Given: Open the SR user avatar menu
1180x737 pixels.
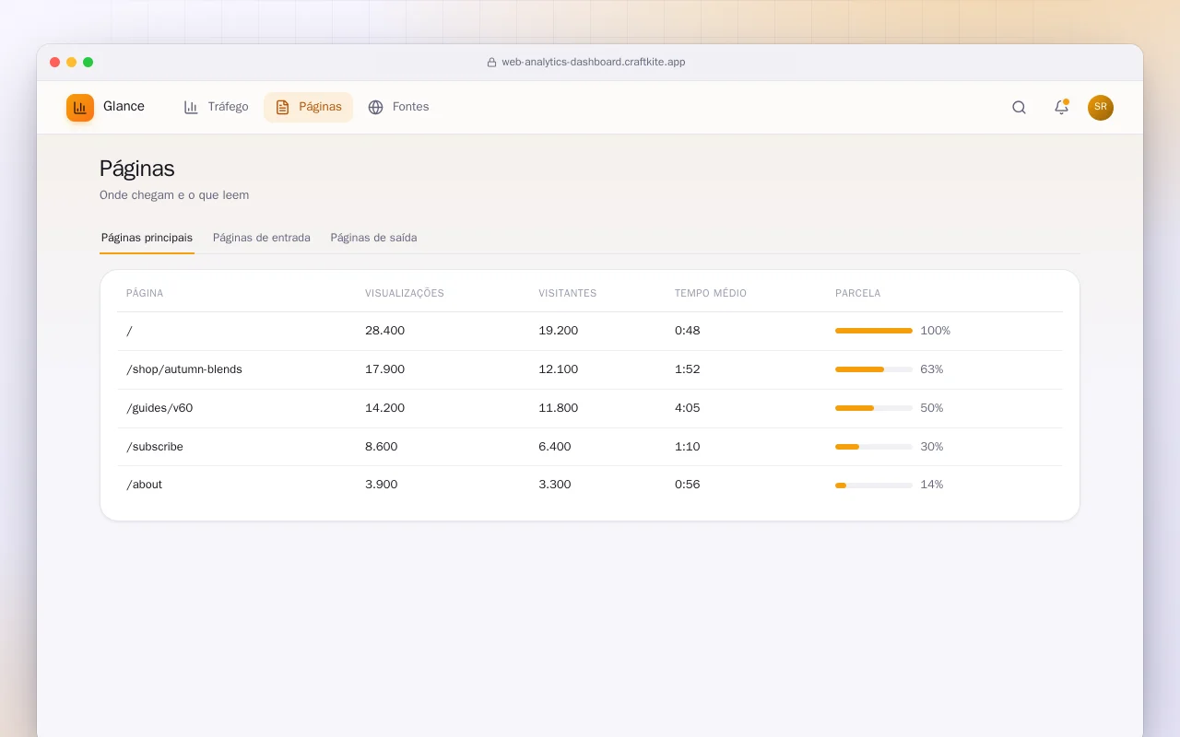Looking at the screenshot, I should click(x=1101, y=107).
